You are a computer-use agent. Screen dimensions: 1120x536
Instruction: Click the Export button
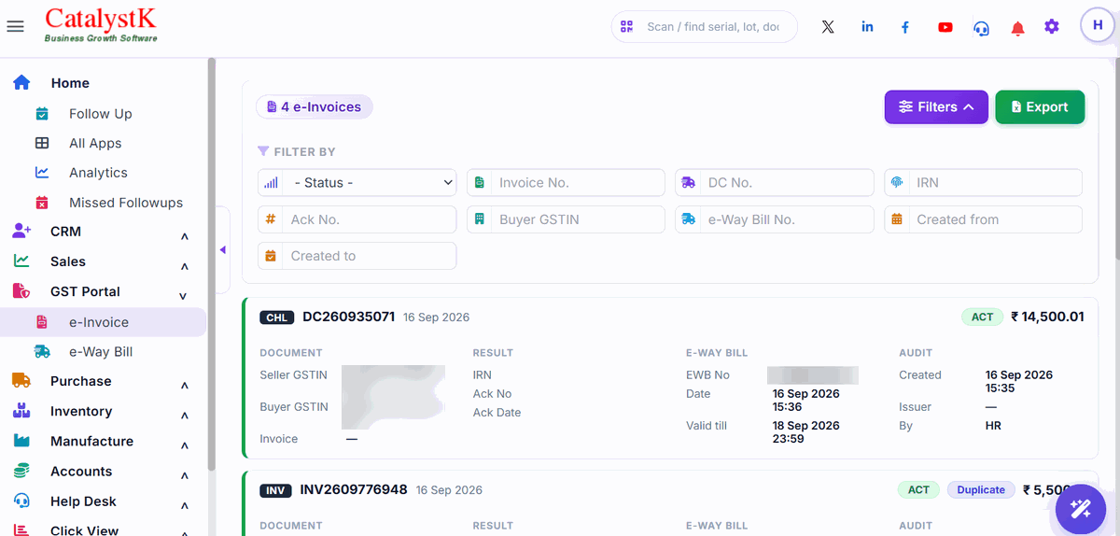pos(1040,107)
